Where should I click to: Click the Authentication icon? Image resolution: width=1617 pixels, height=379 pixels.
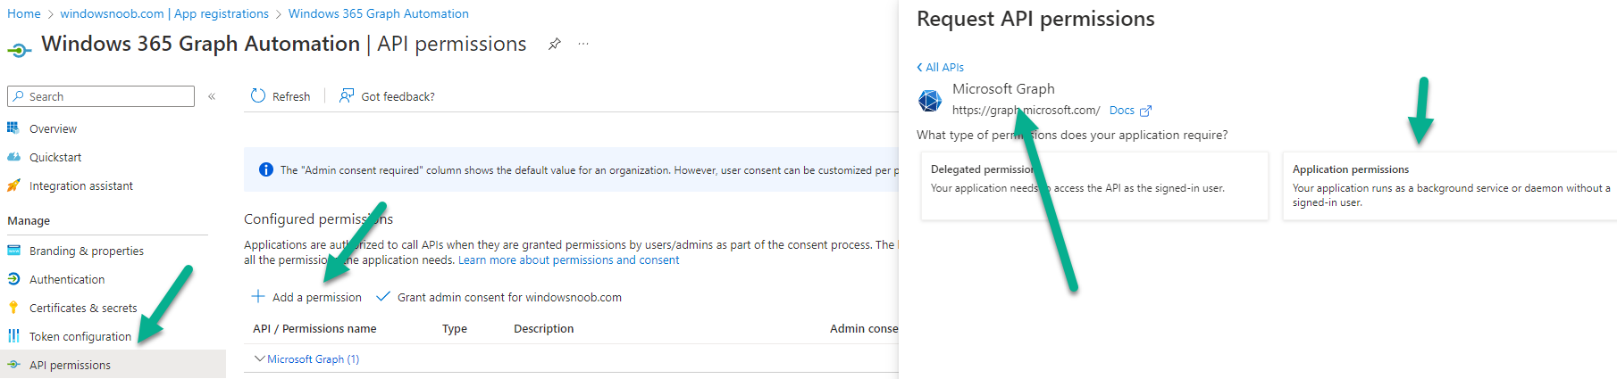point(13,279)
